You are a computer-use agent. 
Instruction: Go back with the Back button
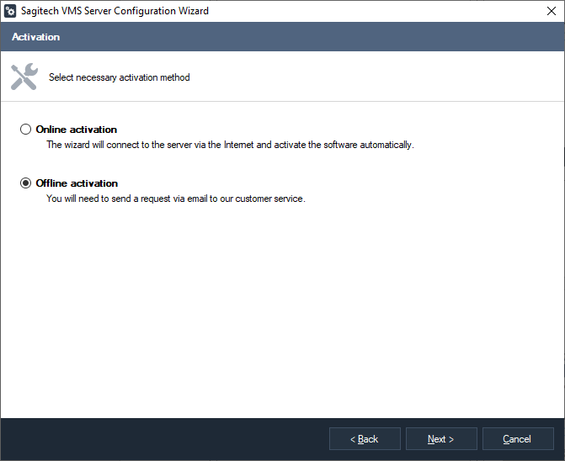pyautogui.click(x=365, y=439)
